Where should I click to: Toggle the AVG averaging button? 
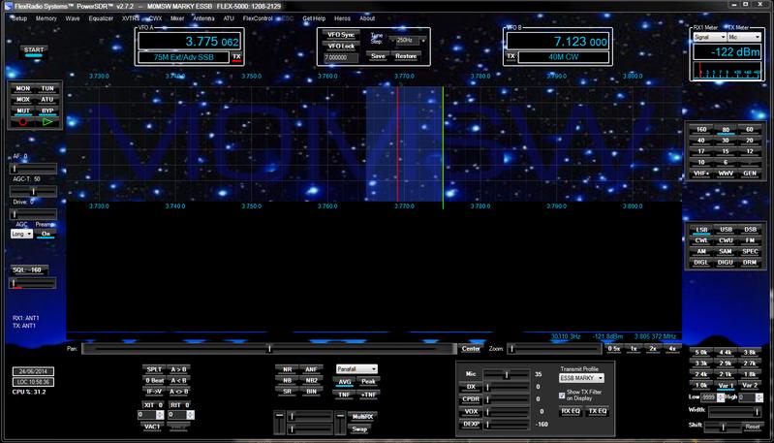pos(345,382)
